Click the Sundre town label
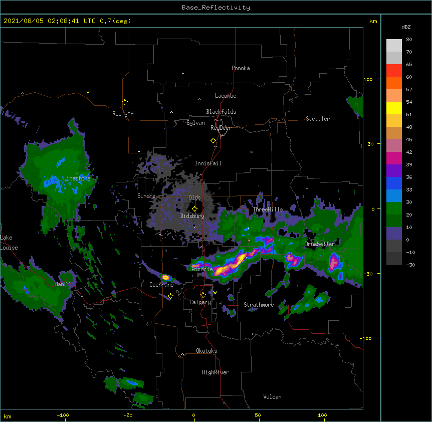Viewport: 432px width, 422px height. pyautogui.click(x=146, y=196)
